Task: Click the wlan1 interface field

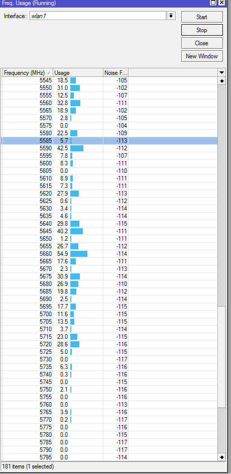Action: [x=98, y=16]
